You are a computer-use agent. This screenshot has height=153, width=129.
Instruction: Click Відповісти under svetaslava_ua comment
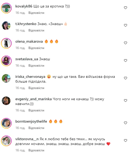[36, 66]
